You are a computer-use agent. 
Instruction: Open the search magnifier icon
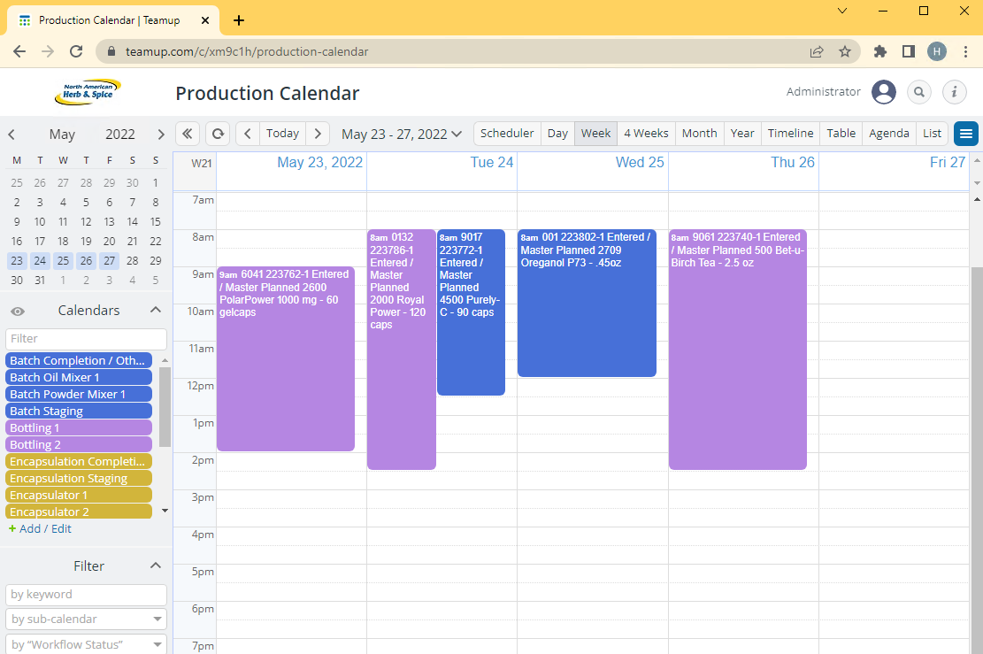918,92
